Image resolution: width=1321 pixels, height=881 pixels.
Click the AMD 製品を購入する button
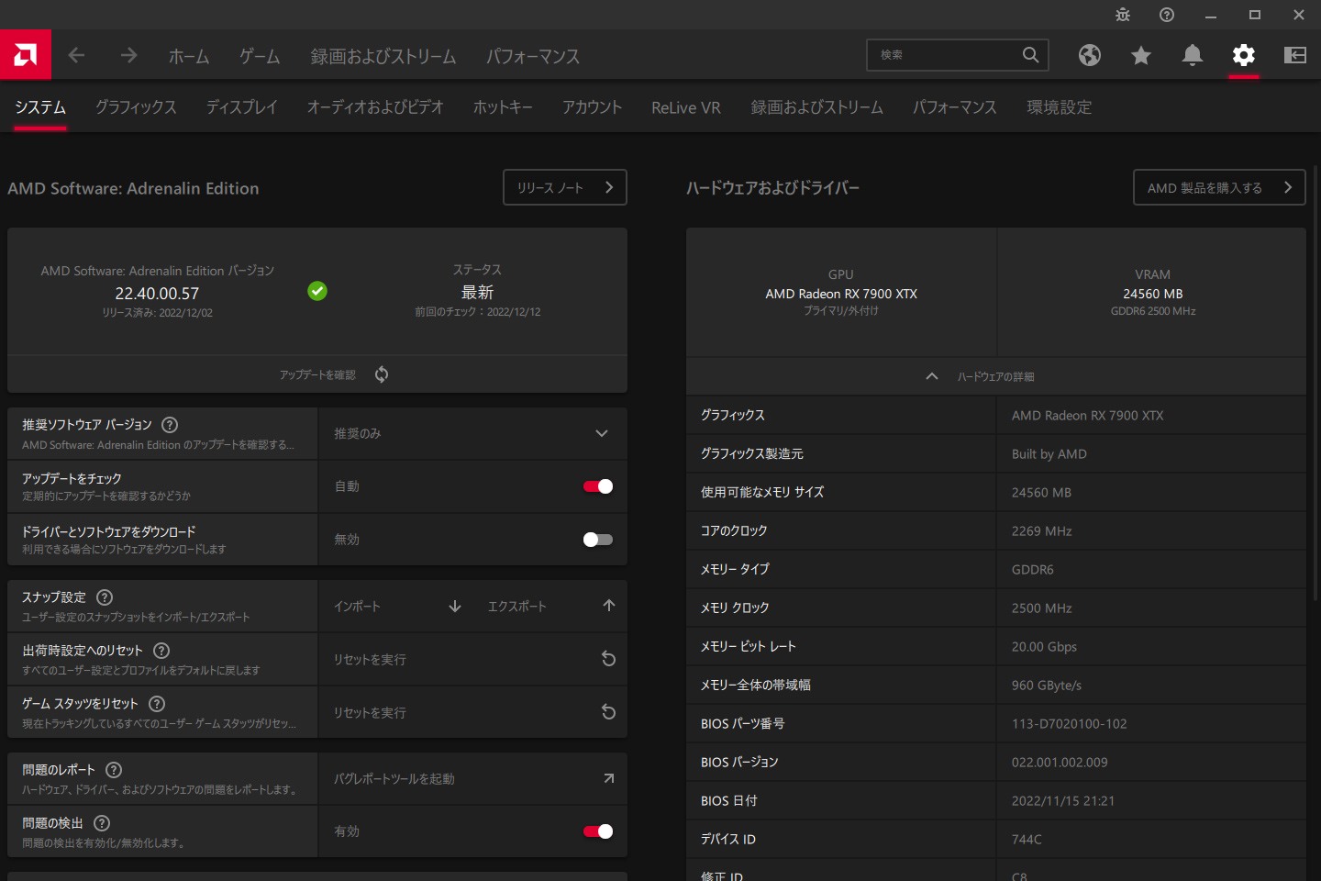[x=1218, y=187]
